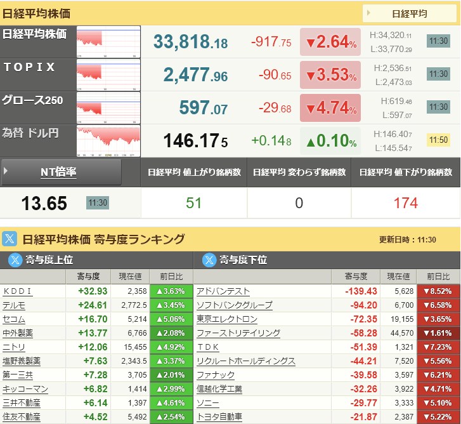Open the 日経平均 button at top right
Image resolution: width=461 pixels, height=424 pixels.
(x=409, y=13)
